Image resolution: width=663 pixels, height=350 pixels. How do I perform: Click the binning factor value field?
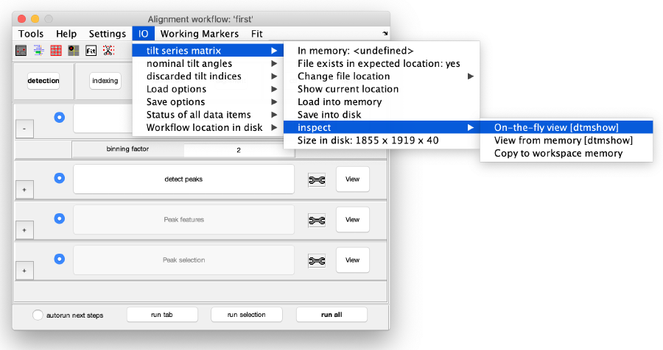point(238,149)
